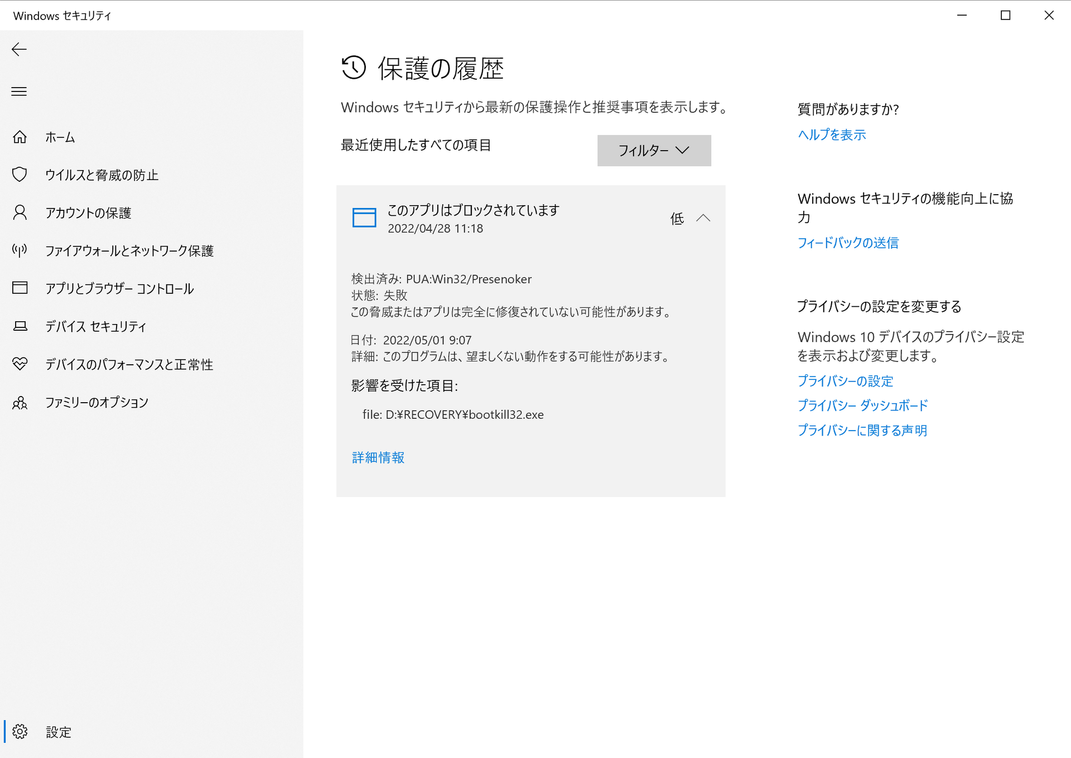Click the firewall antenna icon

[x=20, y=250]
